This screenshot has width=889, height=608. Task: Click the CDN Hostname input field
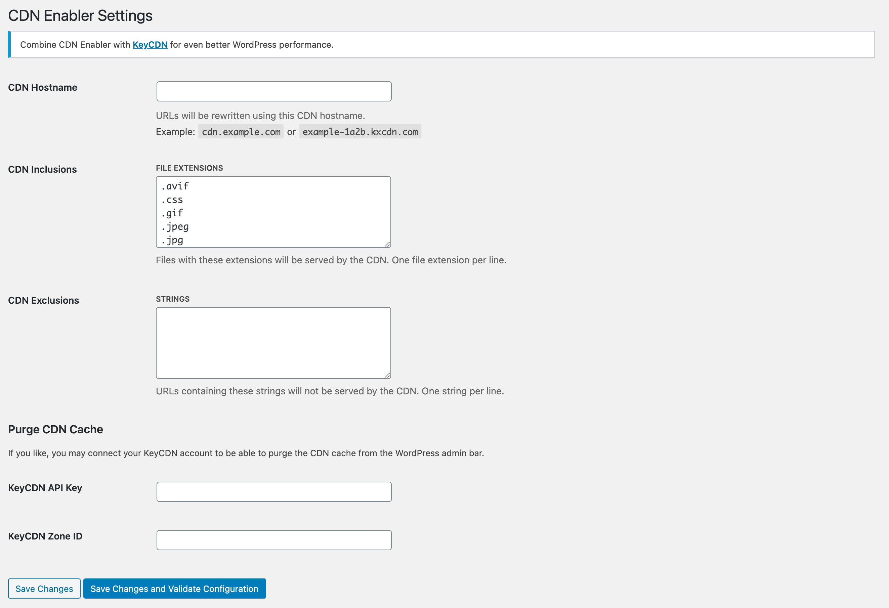tap(273, 91)
